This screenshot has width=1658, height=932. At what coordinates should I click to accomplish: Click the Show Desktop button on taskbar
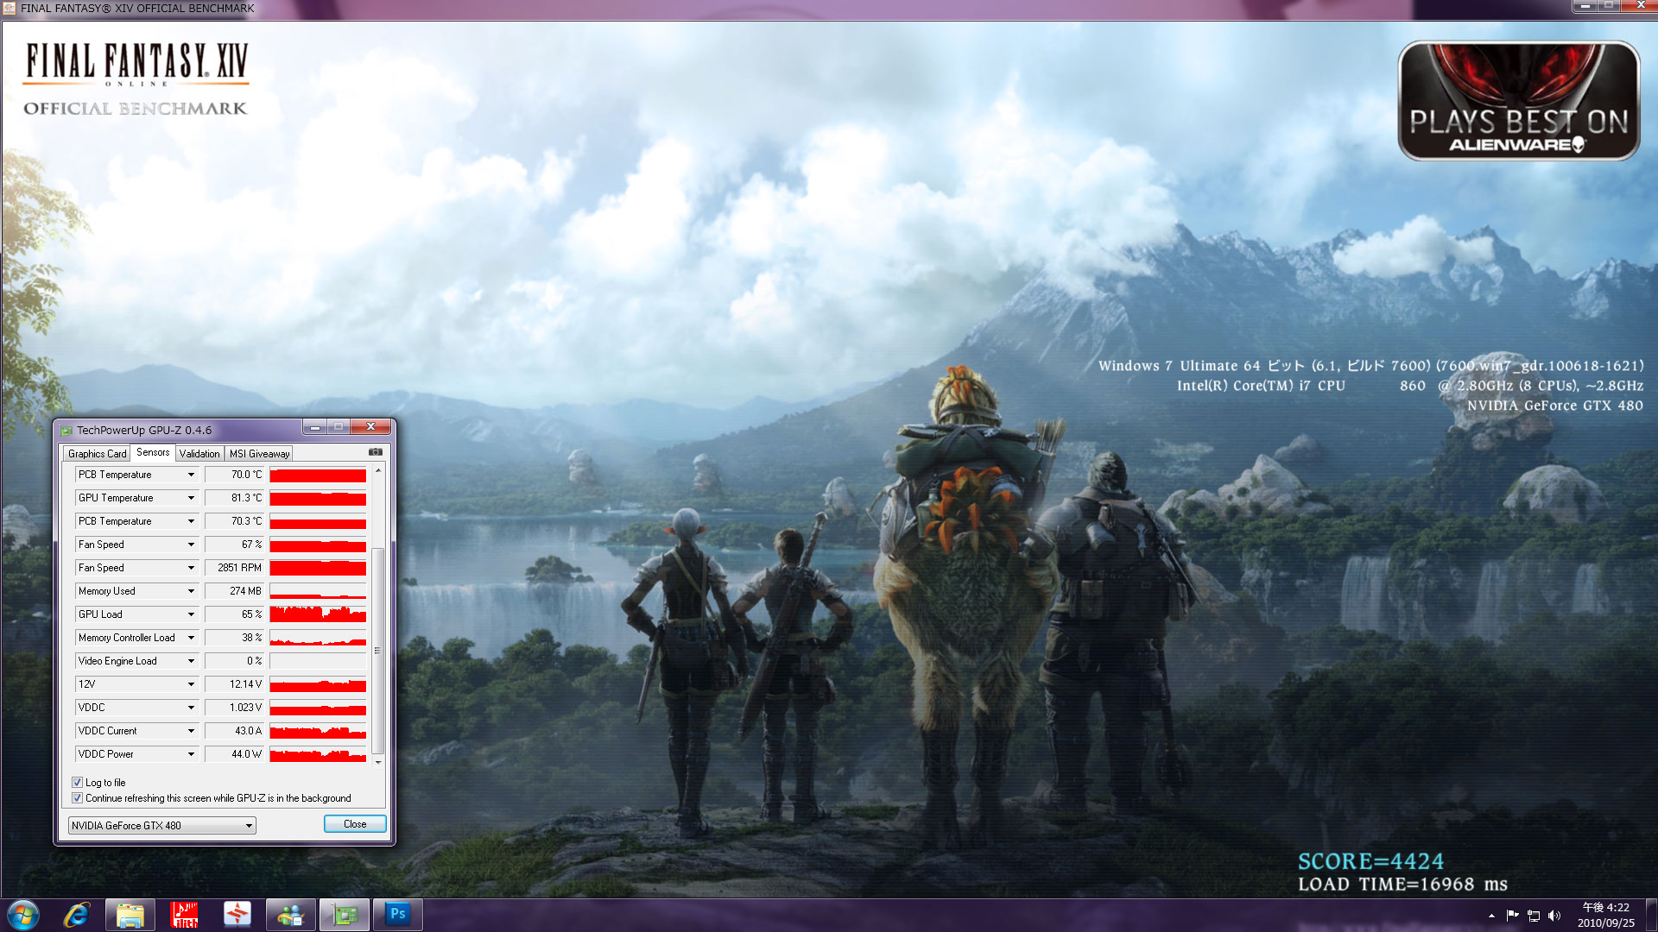click(1651, 915)
